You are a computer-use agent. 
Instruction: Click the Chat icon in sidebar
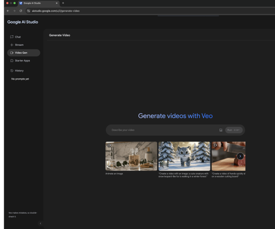pos(12,37)
